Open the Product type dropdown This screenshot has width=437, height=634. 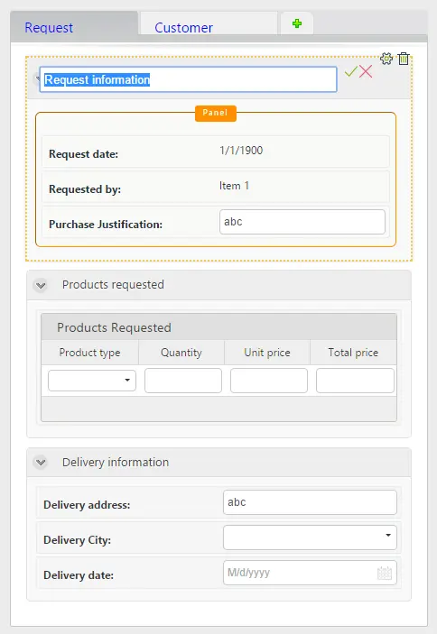(x=92, y=380)
